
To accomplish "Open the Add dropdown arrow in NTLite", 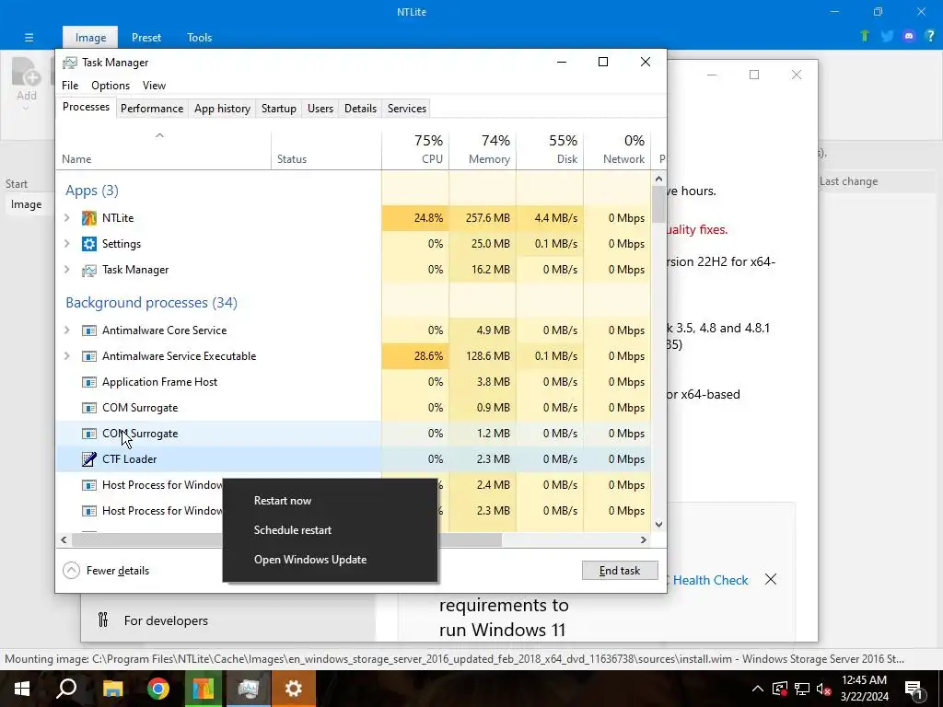I will [x=26, y=109].
